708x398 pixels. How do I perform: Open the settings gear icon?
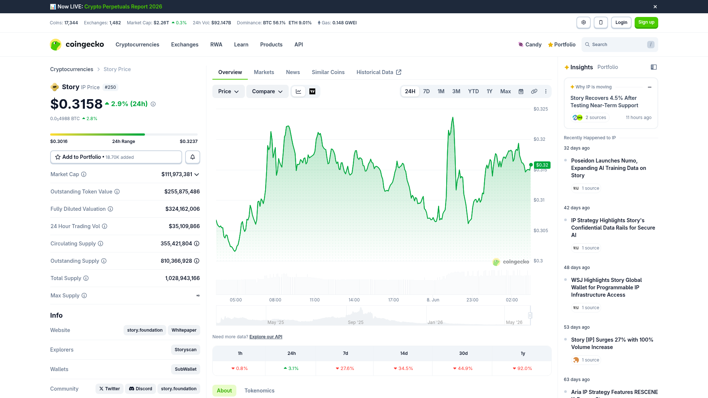tap(583, 22)
